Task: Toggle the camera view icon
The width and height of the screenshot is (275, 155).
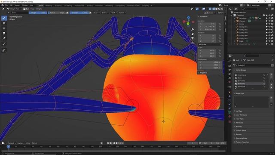Action: [x=192, y=38]
